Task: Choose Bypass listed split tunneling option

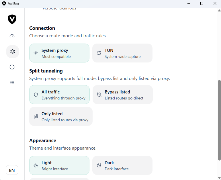Action: click(x=123, y=95)
